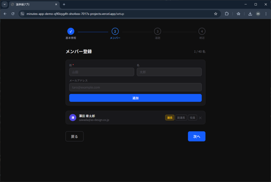This screenshot has height=182, width=271.
Task: Bookmark this page with star icon
Action: coord(216,14)
